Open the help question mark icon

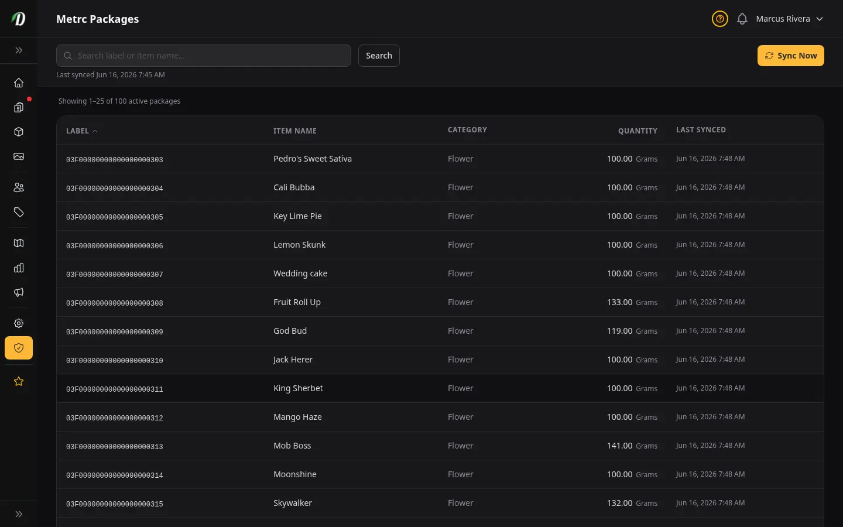coord(720,19)
